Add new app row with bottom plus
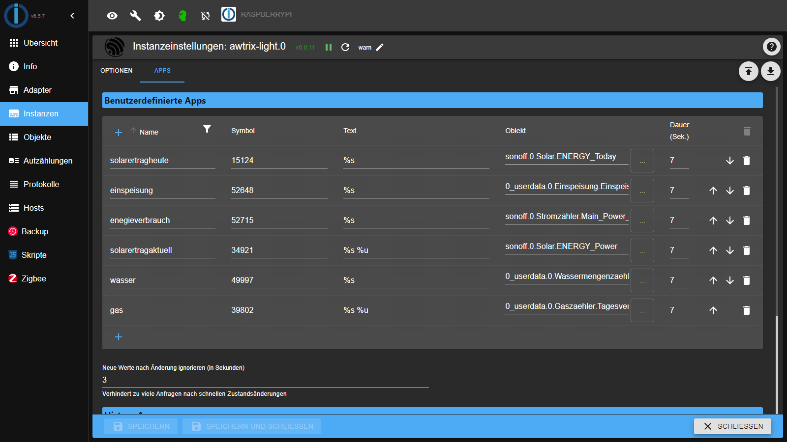This screenshot has height=442, width=787. click(x=119, y=337)
